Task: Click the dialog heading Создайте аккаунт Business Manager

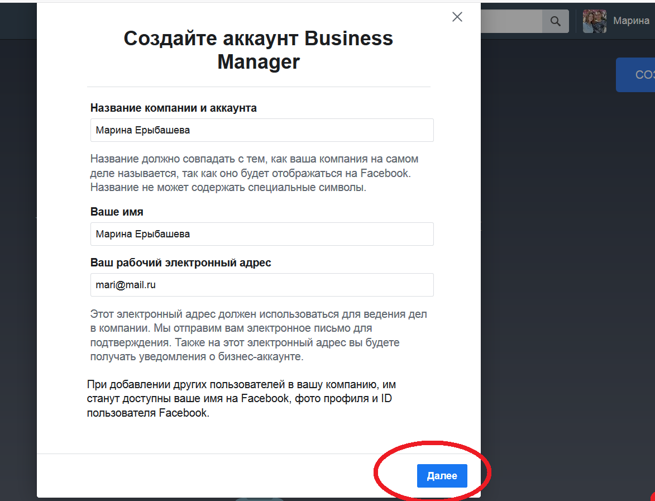Action: point(259,50)
